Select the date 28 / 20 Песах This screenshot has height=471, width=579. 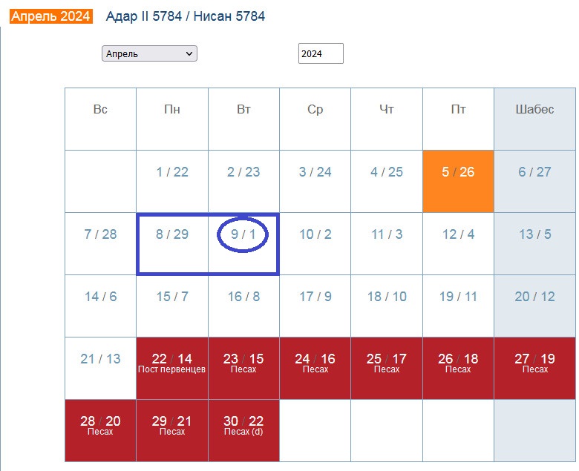pos(100,425)
